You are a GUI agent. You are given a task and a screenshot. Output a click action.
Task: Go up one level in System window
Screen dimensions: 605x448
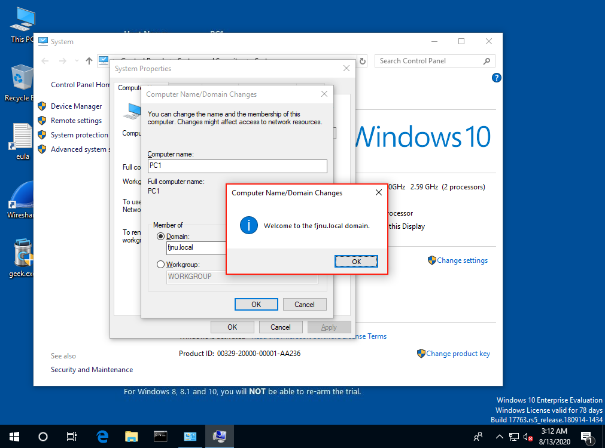point(89,61)
